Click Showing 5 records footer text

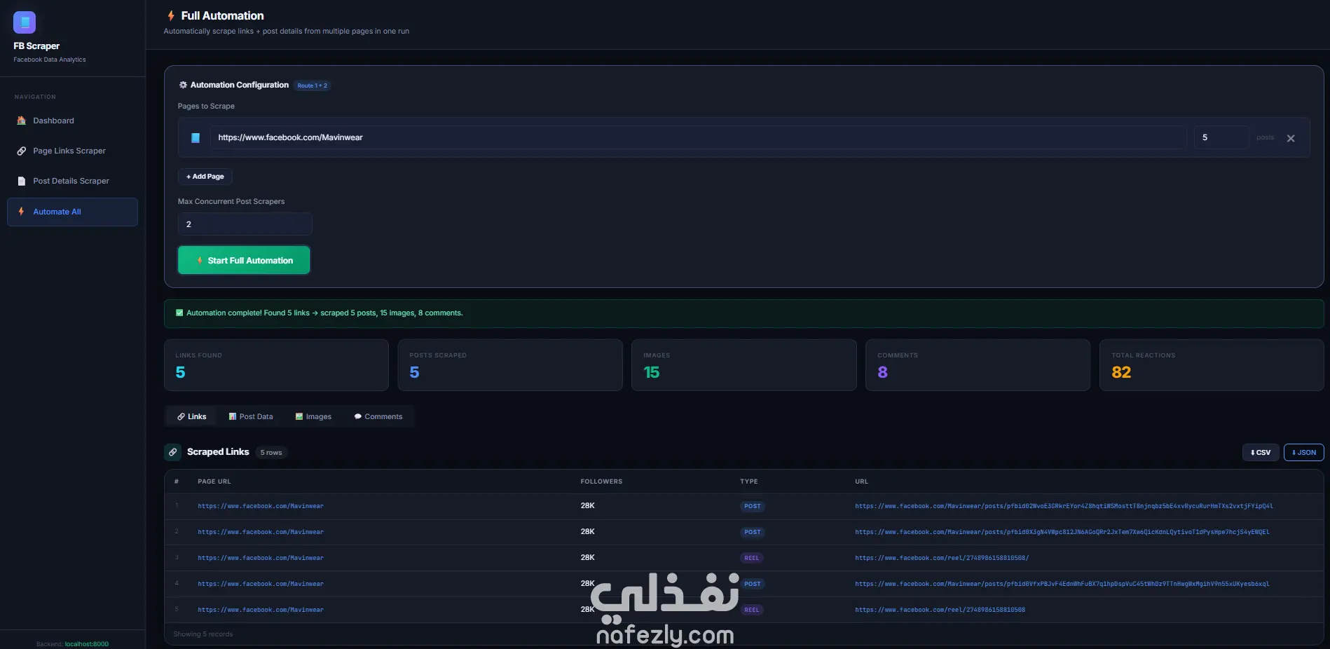pos(203,634)
